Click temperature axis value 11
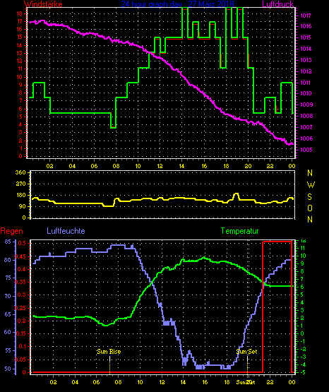The height and width of the screenshot is (392, 329). coord(302,248)
